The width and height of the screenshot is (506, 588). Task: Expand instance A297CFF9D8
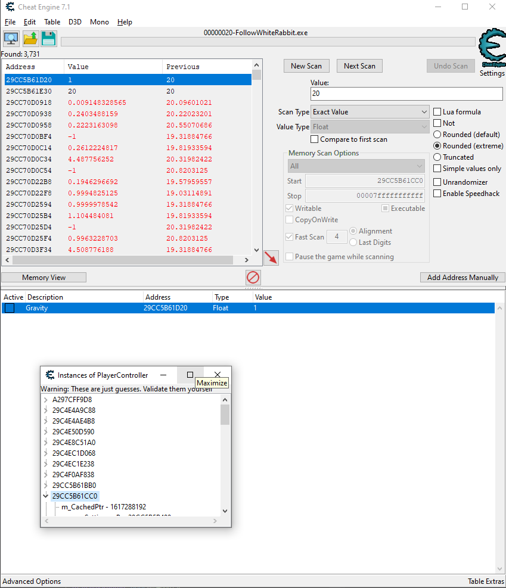tap(46, 400)
